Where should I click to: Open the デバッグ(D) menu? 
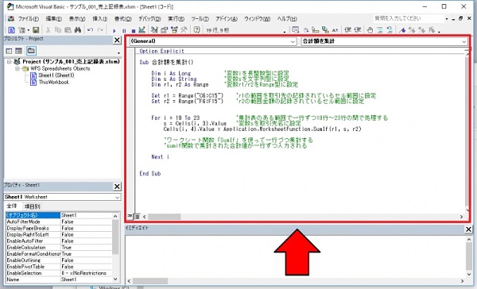149,19
